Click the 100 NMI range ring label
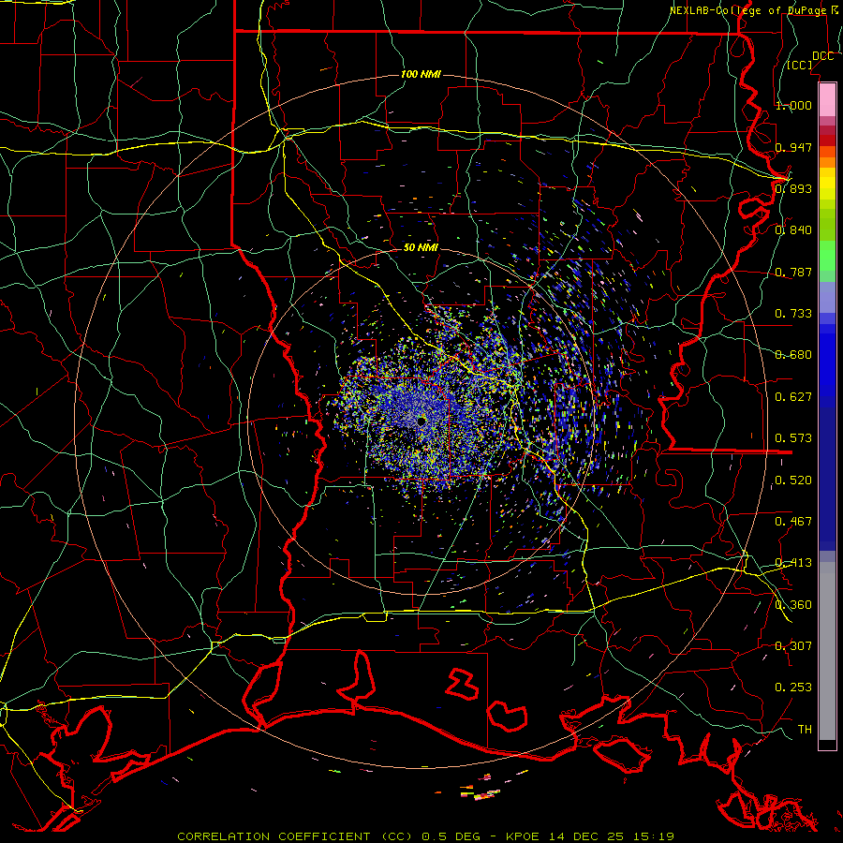Viewport: 843px width, 843px height. [421, 74]
